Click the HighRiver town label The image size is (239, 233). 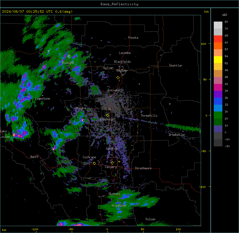[119, 206]
